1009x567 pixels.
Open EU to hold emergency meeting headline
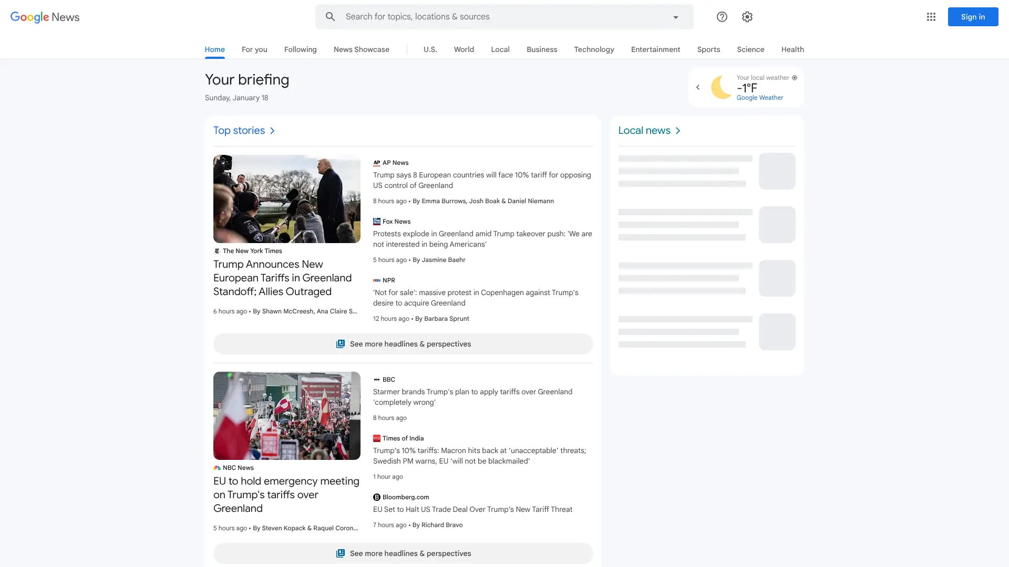[x=286, y=495]
